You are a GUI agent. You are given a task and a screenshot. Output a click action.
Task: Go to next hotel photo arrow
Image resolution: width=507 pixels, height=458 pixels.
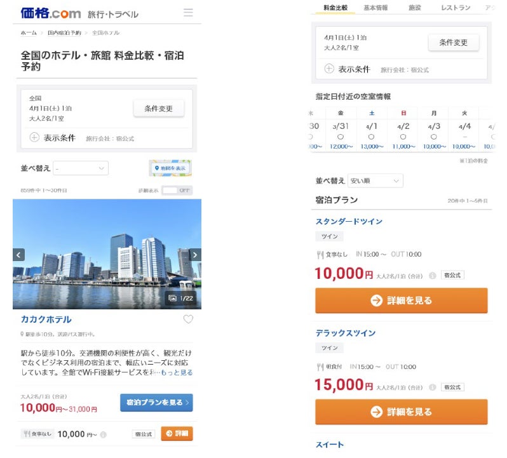click(195, 255)
